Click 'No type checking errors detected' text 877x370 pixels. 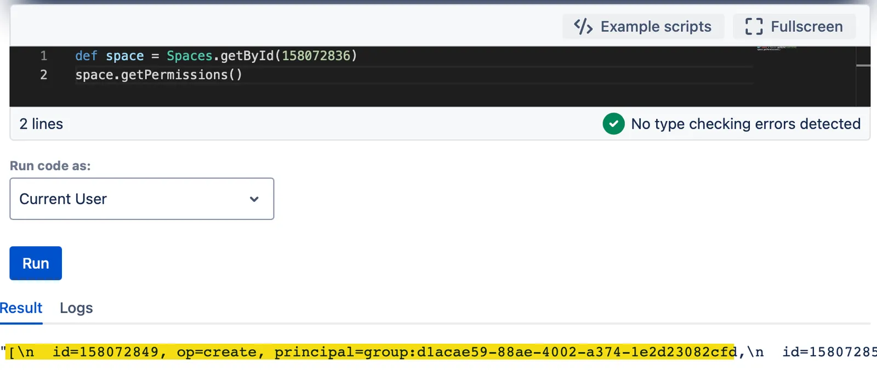tap(745, 124)
